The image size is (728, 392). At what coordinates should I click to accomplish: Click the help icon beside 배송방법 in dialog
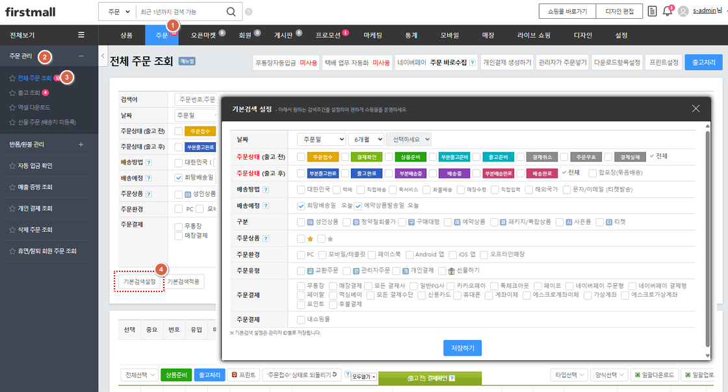[x=266, y=190]
